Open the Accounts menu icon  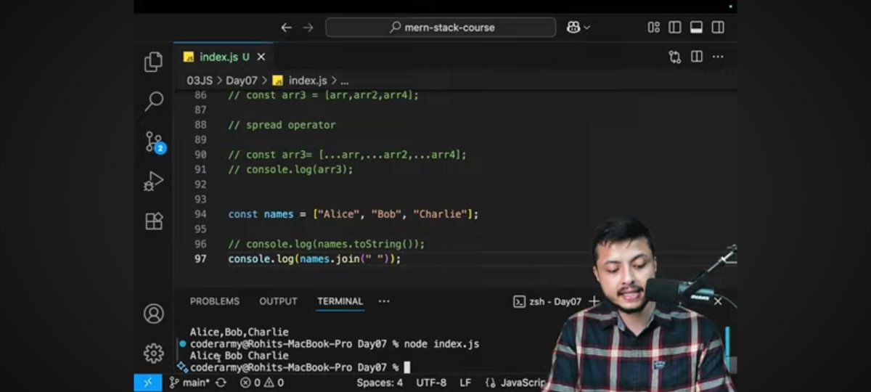153,314
